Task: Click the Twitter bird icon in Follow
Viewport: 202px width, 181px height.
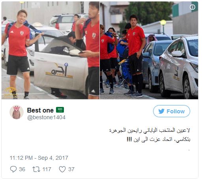Action: (161, 111)
